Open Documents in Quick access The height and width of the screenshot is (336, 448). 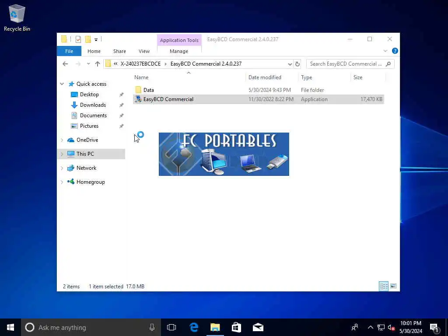click(93, 115)
